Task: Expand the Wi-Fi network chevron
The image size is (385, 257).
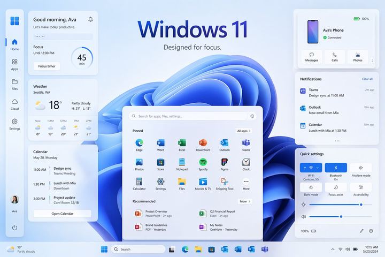Action: tap(318, 168)
